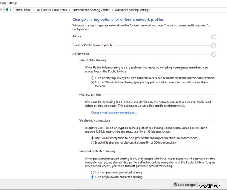Select Turn off password protected sharing
Screen dimensions: 227x190
[x=92, y=177]
